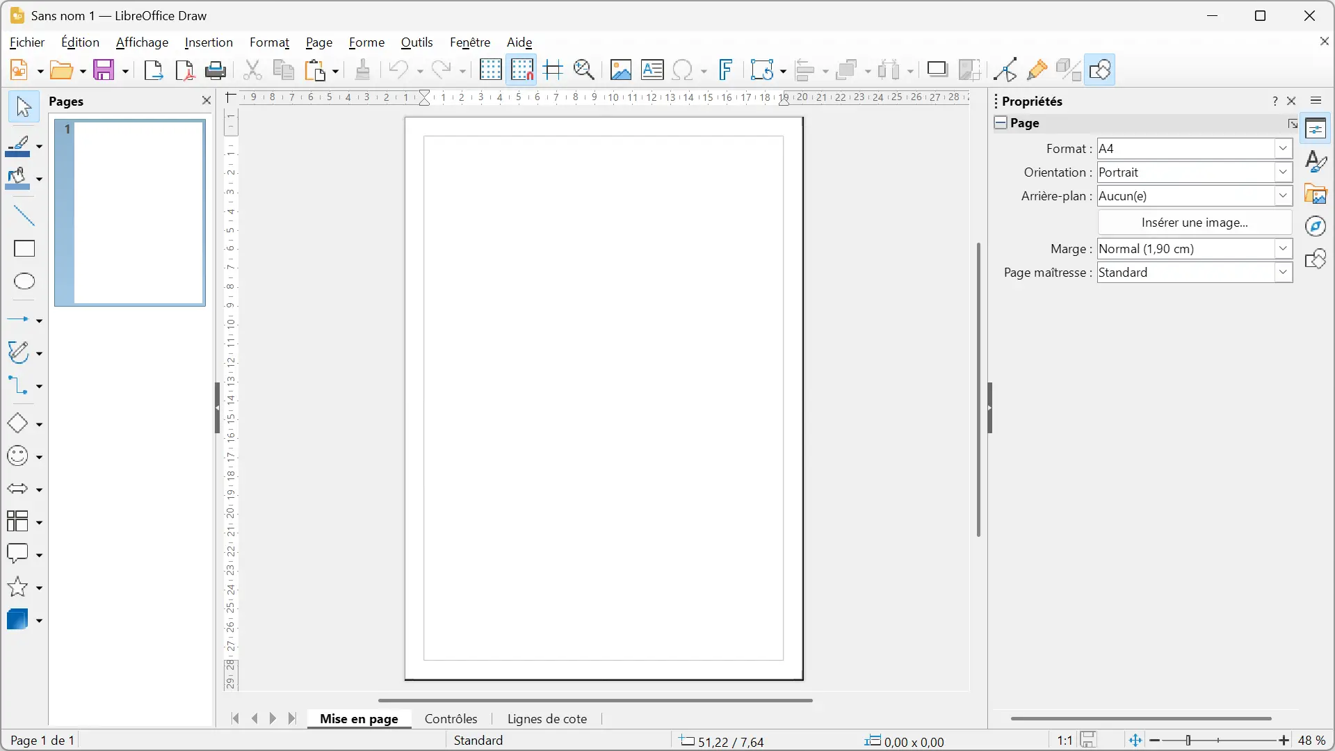Click the Print icon

tap(216, 70)
